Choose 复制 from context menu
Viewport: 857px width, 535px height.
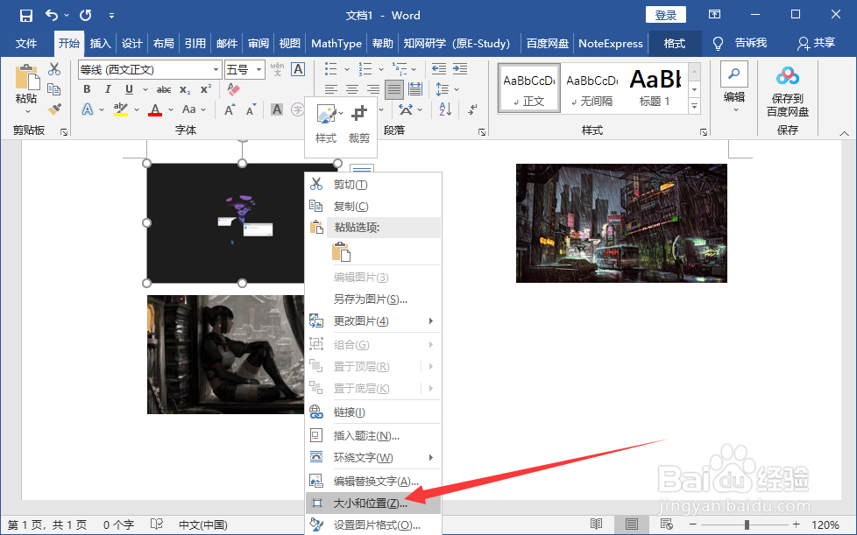pos(373,207)
